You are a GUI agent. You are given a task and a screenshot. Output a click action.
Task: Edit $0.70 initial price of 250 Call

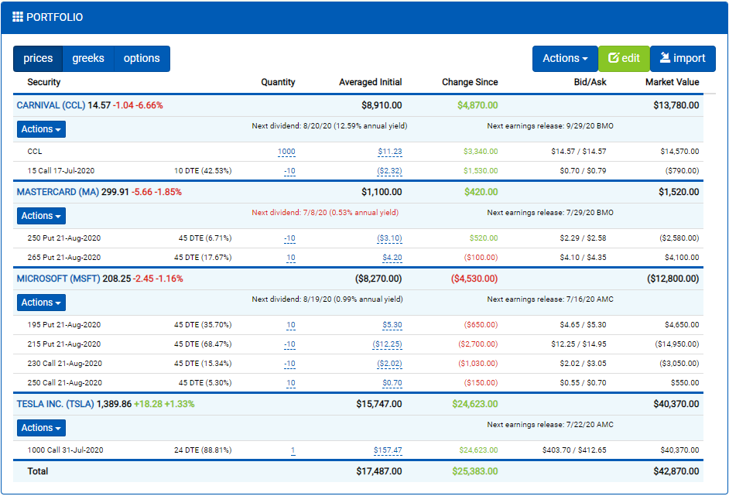(x=392, y=383)
